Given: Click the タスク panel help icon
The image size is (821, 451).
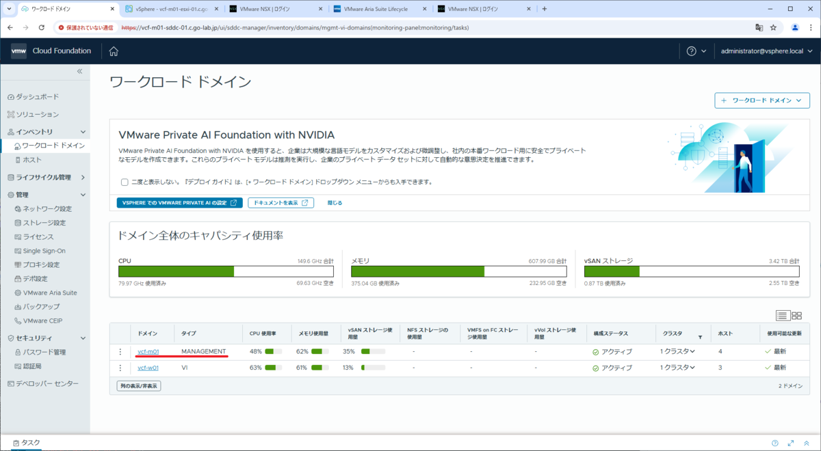Looking at the screenshot, I should (x=775, y=443).
